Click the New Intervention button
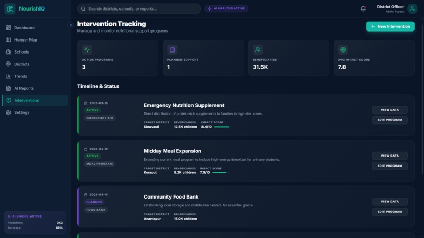The image size is (424, 238). click(x=390, y=26)
